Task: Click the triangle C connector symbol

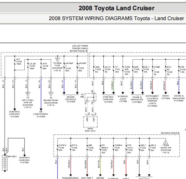Action: 166,142
